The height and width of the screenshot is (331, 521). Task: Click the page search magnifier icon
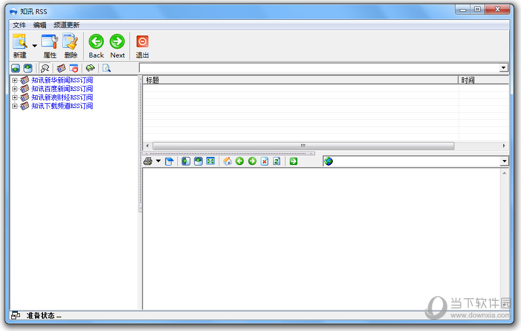coord(106,68)
